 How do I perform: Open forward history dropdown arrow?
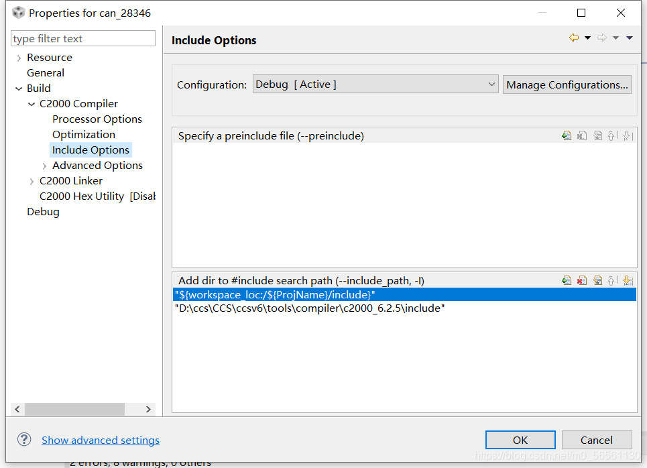pos(615,38)
